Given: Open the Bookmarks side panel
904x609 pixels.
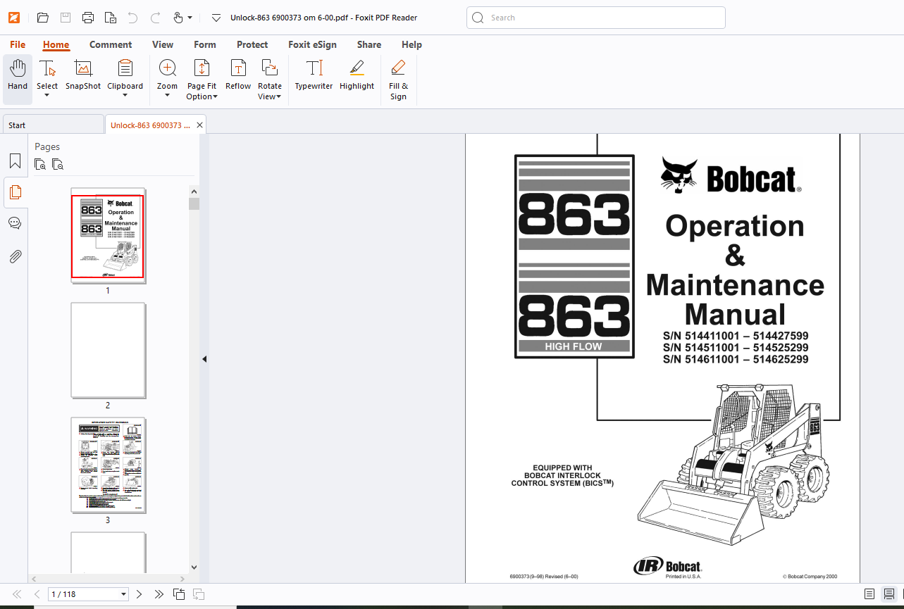Looking at the screenshot, I should 15,161.
